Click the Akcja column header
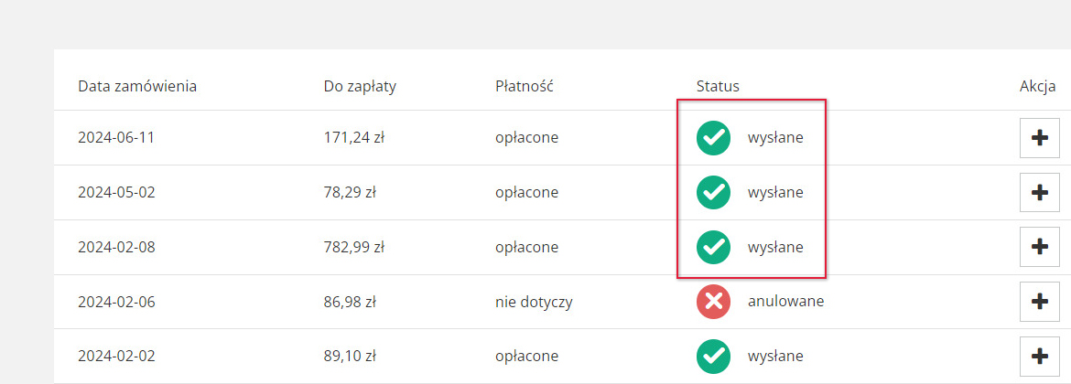This screenshot has height=384, width=1071. click(x=1037, y=87)
